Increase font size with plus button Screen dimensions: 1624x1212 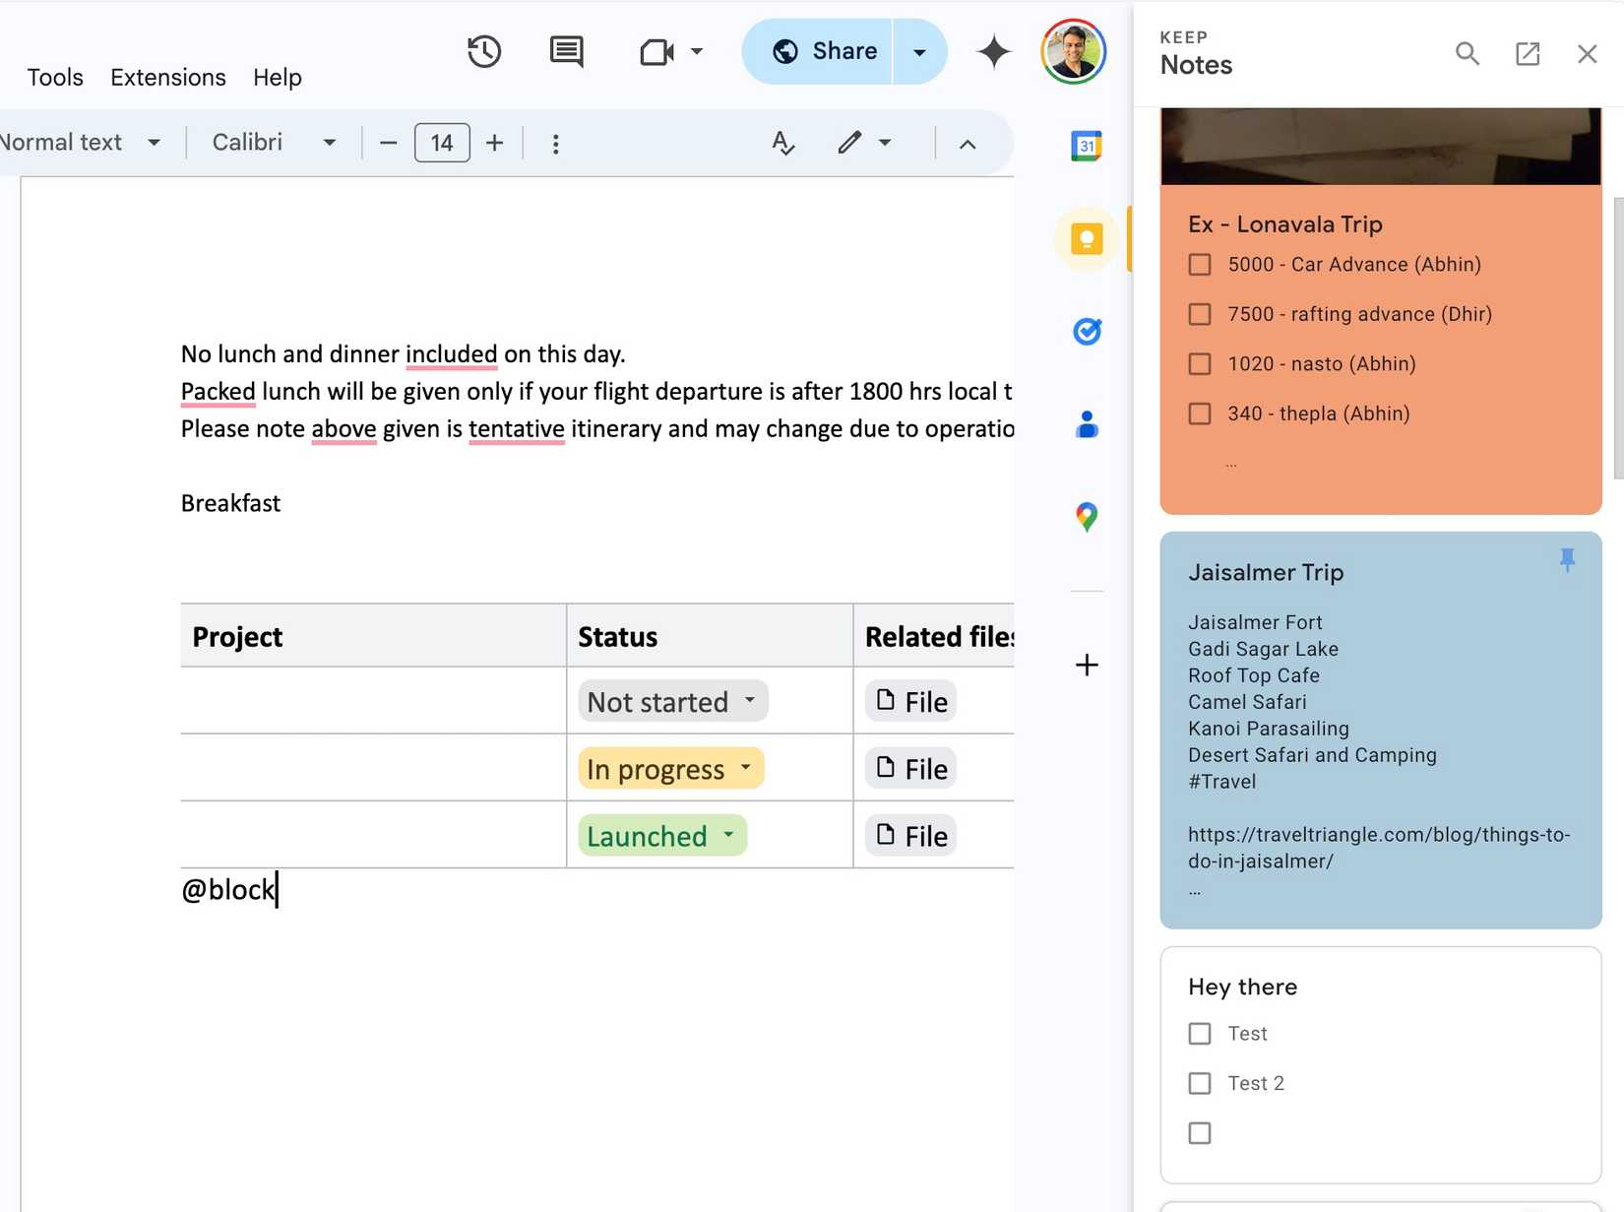click(494, 143)
